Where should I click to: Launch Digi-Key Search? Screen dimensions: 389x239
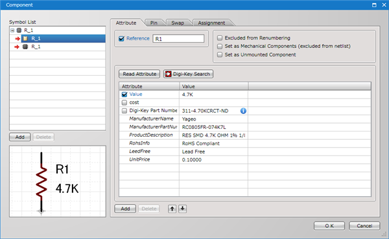188,74
